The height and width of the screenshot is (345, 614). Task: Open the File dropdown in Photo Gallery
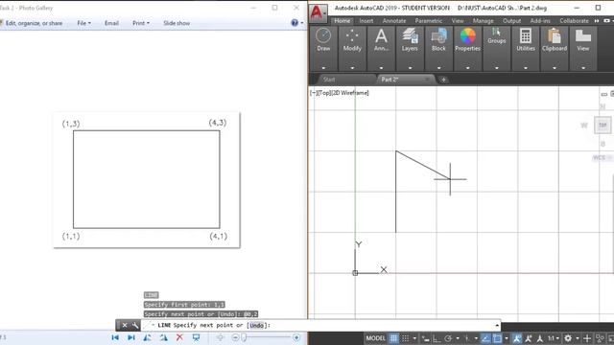coord(83,23)
